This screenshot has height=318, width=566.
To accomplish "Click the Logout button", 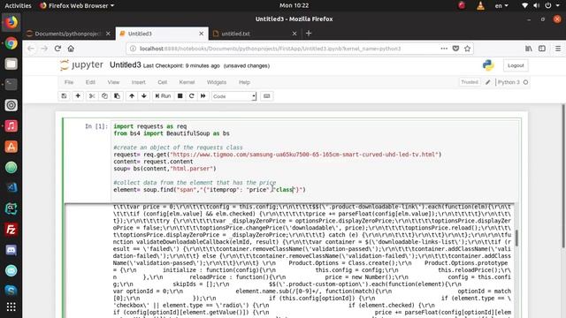I will point(516,65).
